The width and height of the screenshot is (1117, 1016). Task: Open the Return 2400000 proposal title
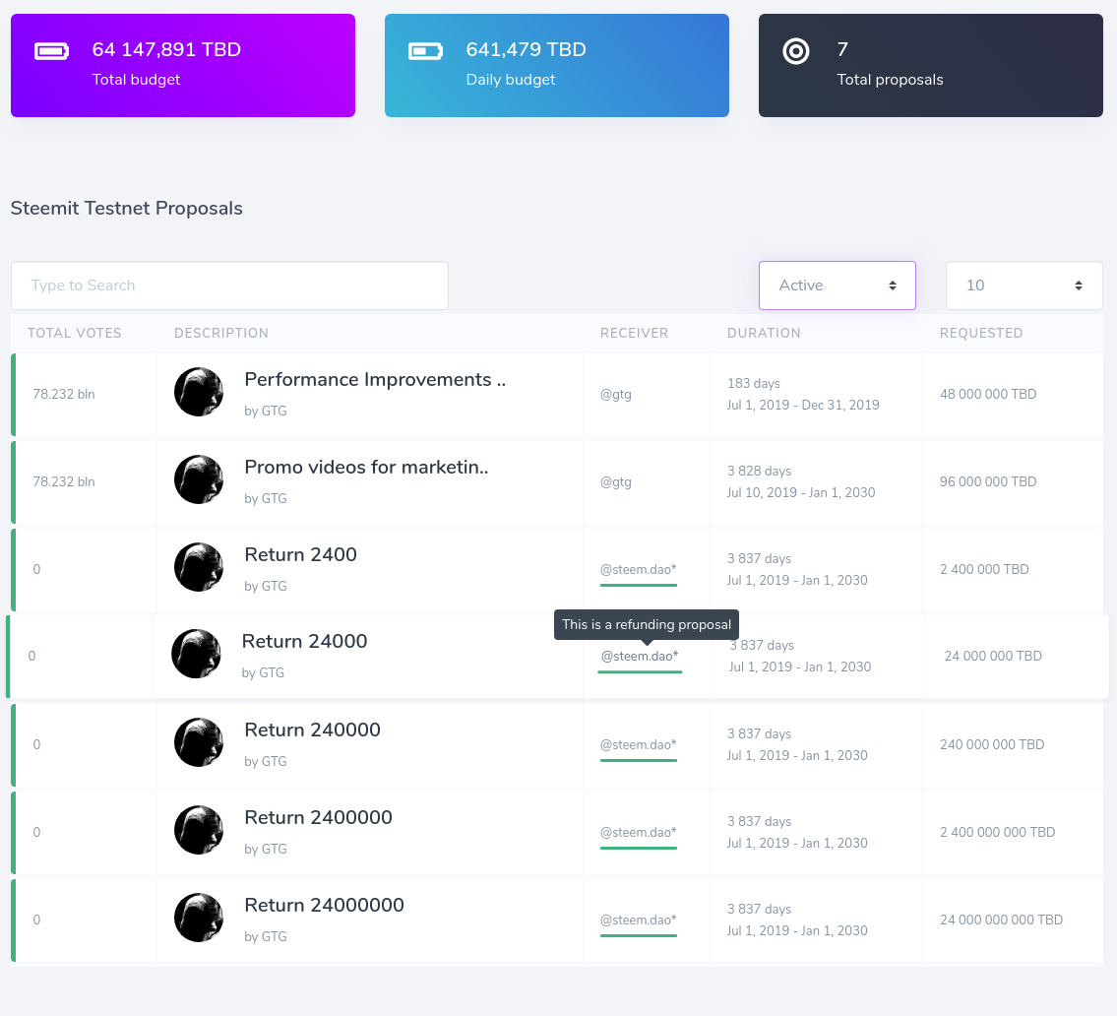pos(318,818)
